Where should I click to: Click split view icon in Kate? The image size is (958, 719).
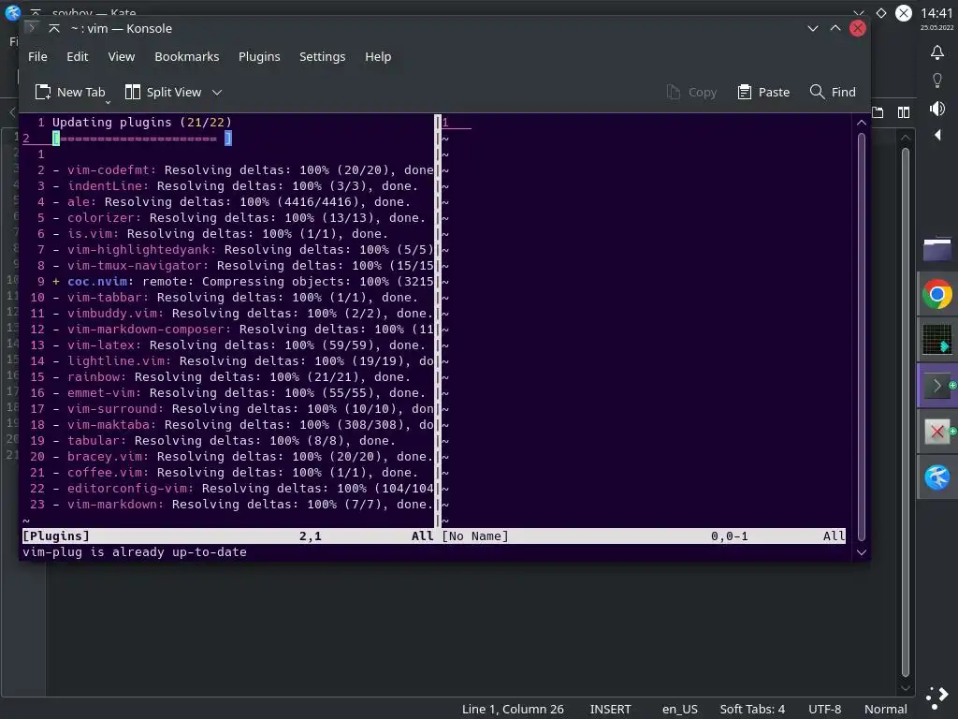click(904, 112)
